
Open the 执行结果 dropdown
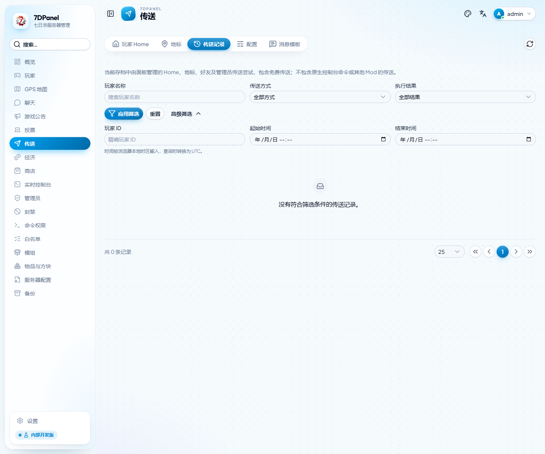465,97
